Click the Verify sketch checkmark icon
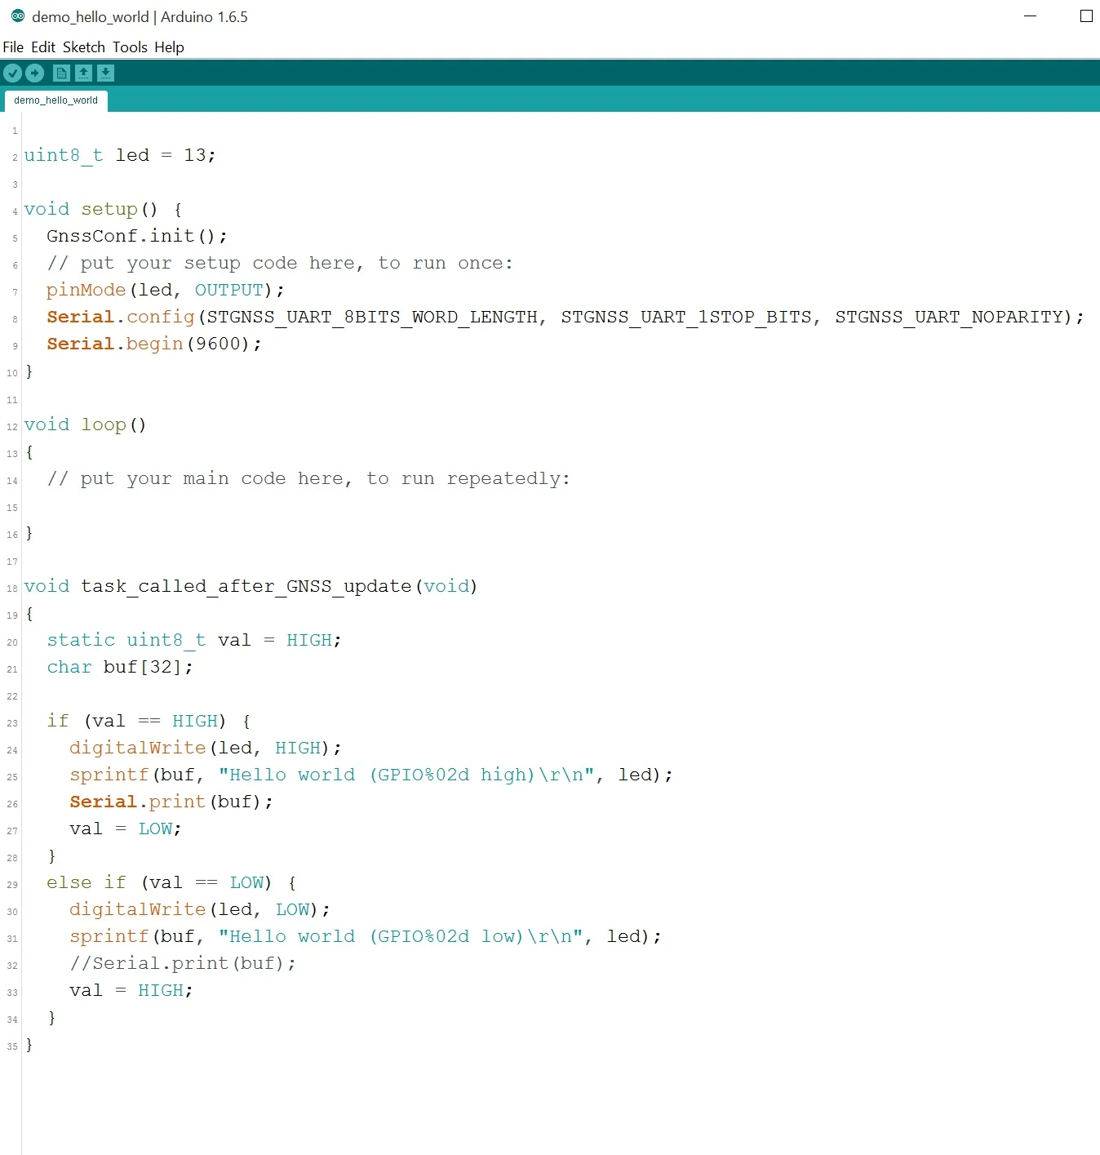The width and height of the screenshot is (1100, 1155). coord(12,73)
